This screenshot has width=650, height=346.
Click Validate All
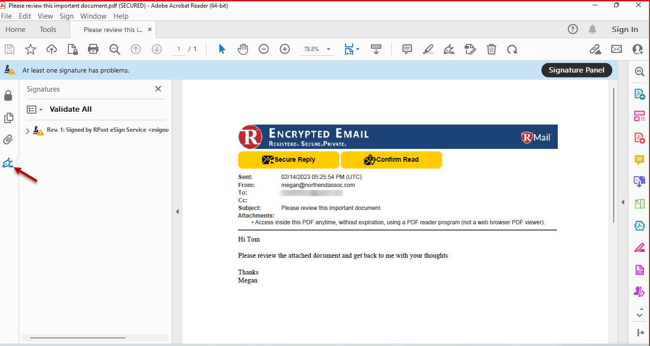[x=71, y=109]
